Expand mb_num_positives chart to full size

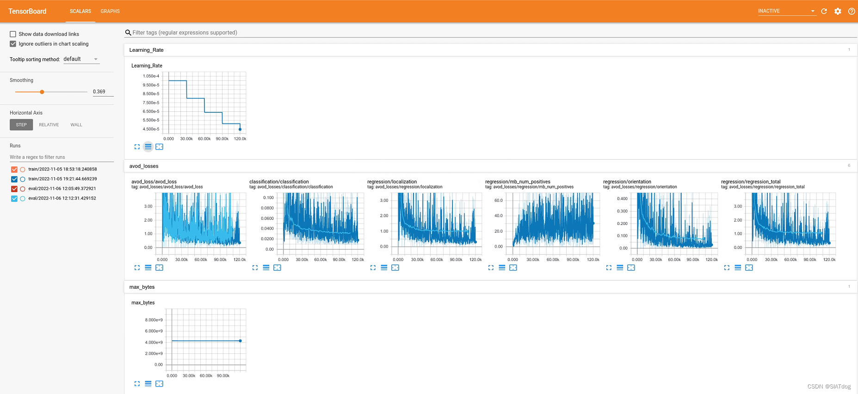491,268
